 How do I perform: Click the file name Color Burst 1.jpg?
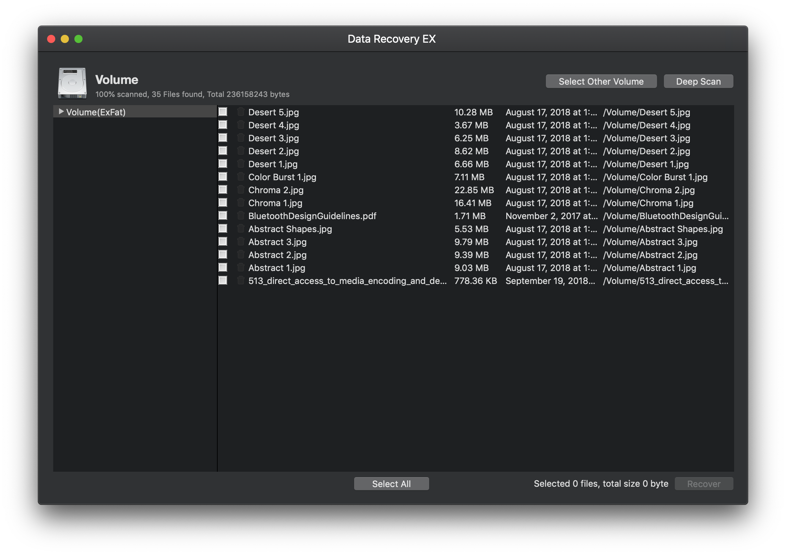click(282, 177)
